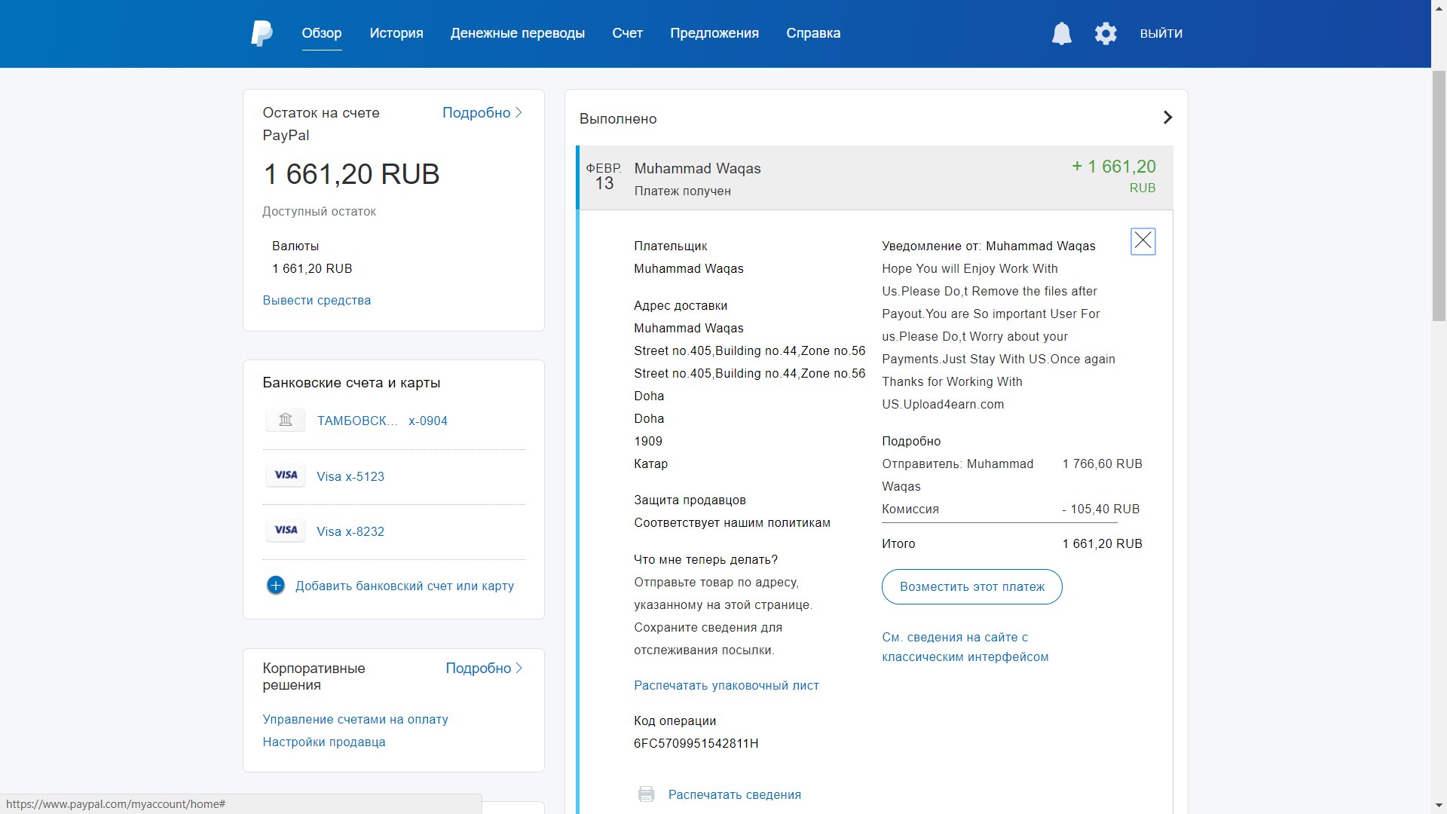This screenshot has height=814, width=1447.
Task: Click the printer icon by Распечатать сведения
Action: point(646,794)
